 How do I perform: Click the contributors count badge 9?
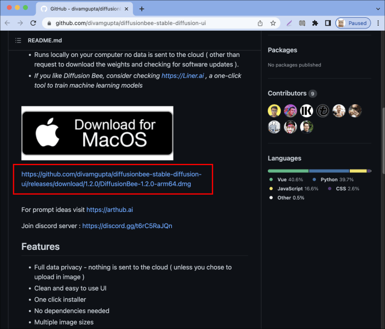tap(312, 94)
